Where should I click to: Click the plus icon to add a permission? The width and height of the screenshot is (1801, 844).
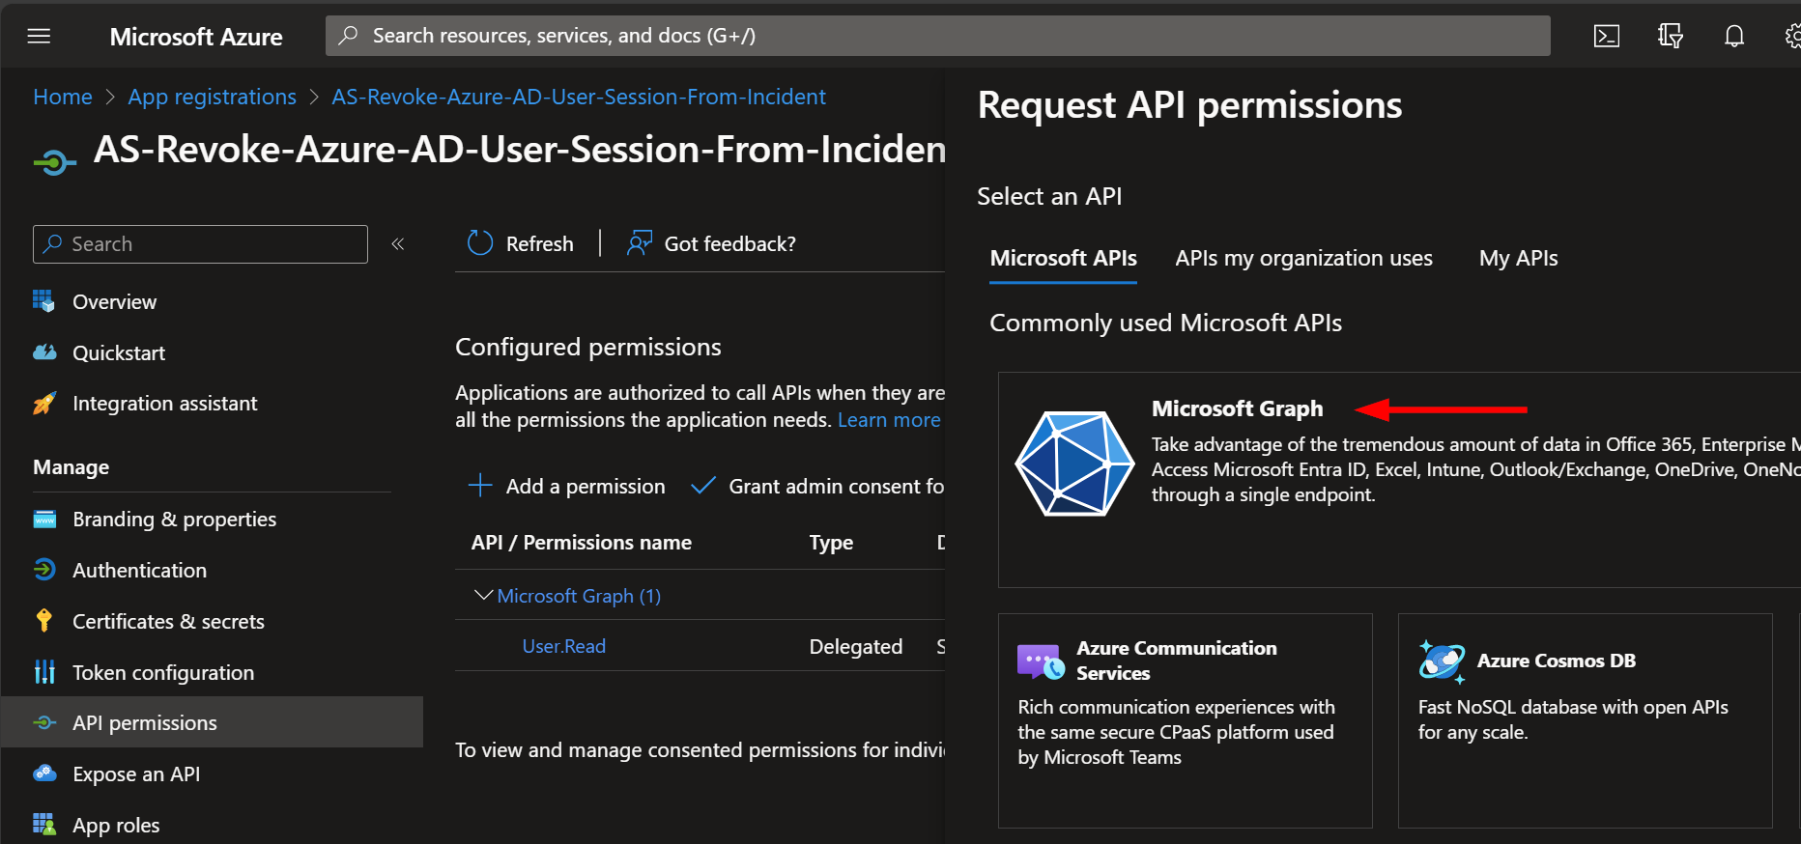[x=480, y=486]
